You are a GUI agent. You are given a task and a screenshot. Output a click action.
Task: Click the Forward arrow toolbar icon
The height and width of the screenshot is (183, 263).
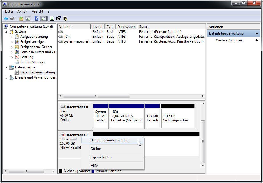13,18
